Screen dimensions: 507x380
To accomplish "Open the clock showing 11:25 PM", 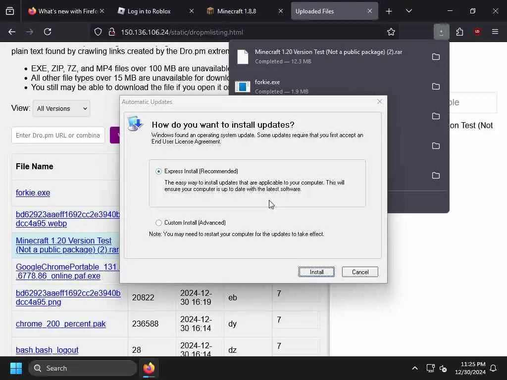I will [x=470, y=368].
